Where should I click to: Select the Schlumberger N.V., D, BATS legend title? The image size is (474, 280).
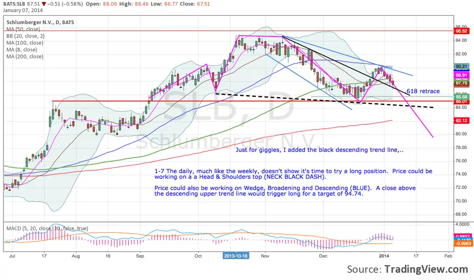[40, 22]
